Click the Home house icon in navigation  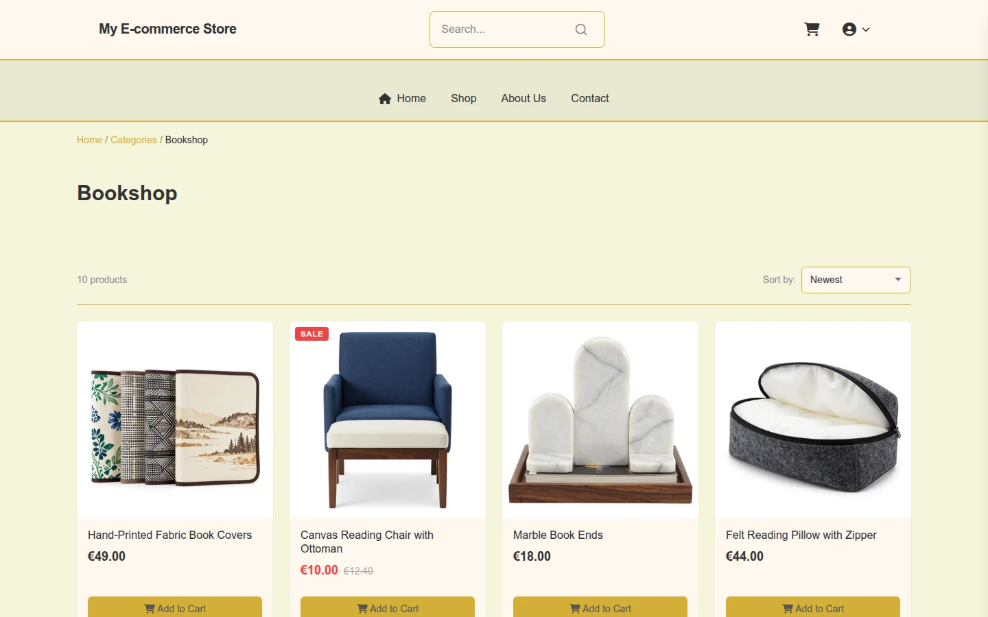[x=385, y=99]
